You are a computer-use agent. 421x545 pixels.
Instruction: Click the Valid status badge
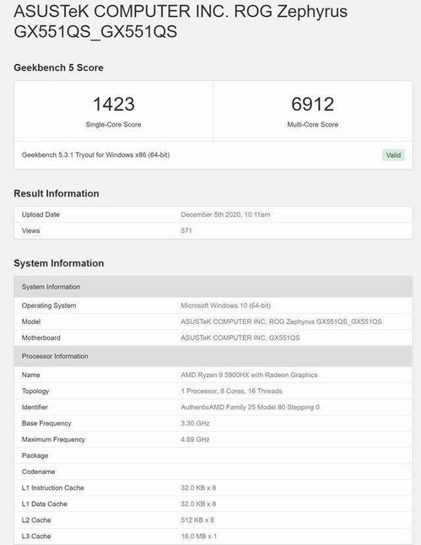click(393, 155)
